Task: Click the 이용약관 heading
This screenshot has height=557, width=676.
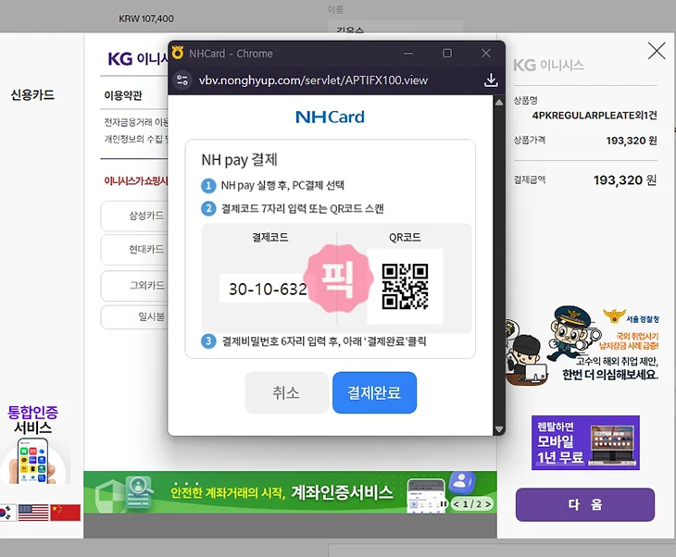Action: pos(123,95)
